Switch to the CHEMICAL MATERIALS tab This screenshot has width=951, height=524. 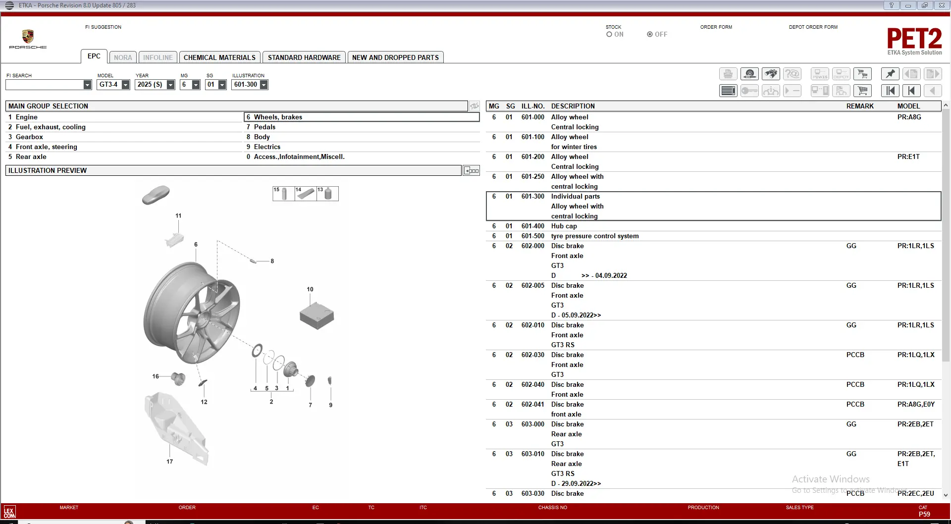[x=219, y=57]
